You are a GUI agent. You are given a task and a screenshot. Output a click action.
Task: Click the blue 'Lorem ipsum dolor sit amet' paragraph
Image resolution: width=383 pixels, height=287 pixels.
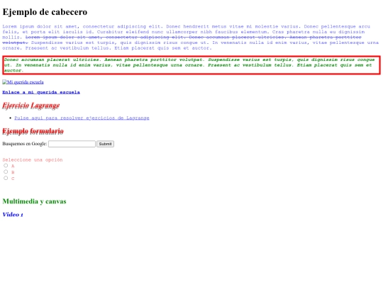click(191, 37)
